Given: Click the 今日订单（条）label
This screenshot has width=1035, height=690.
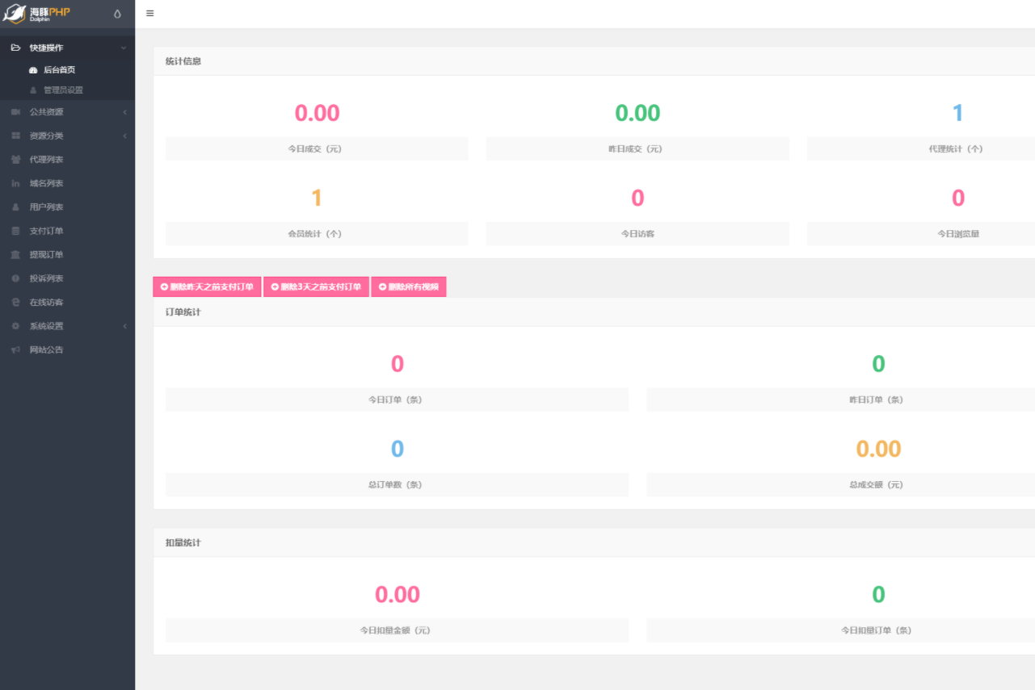Looking at the screenshot, I should tap(395, 400).
